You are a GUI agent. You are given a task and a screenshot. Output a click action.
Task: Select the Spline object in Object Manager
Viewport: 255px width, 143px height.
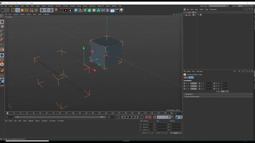click(x=189, y=12)
